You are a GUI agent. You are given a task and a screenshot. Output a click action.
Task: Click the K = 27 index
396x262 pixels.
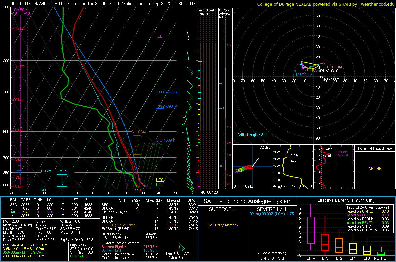coord(40,222)
